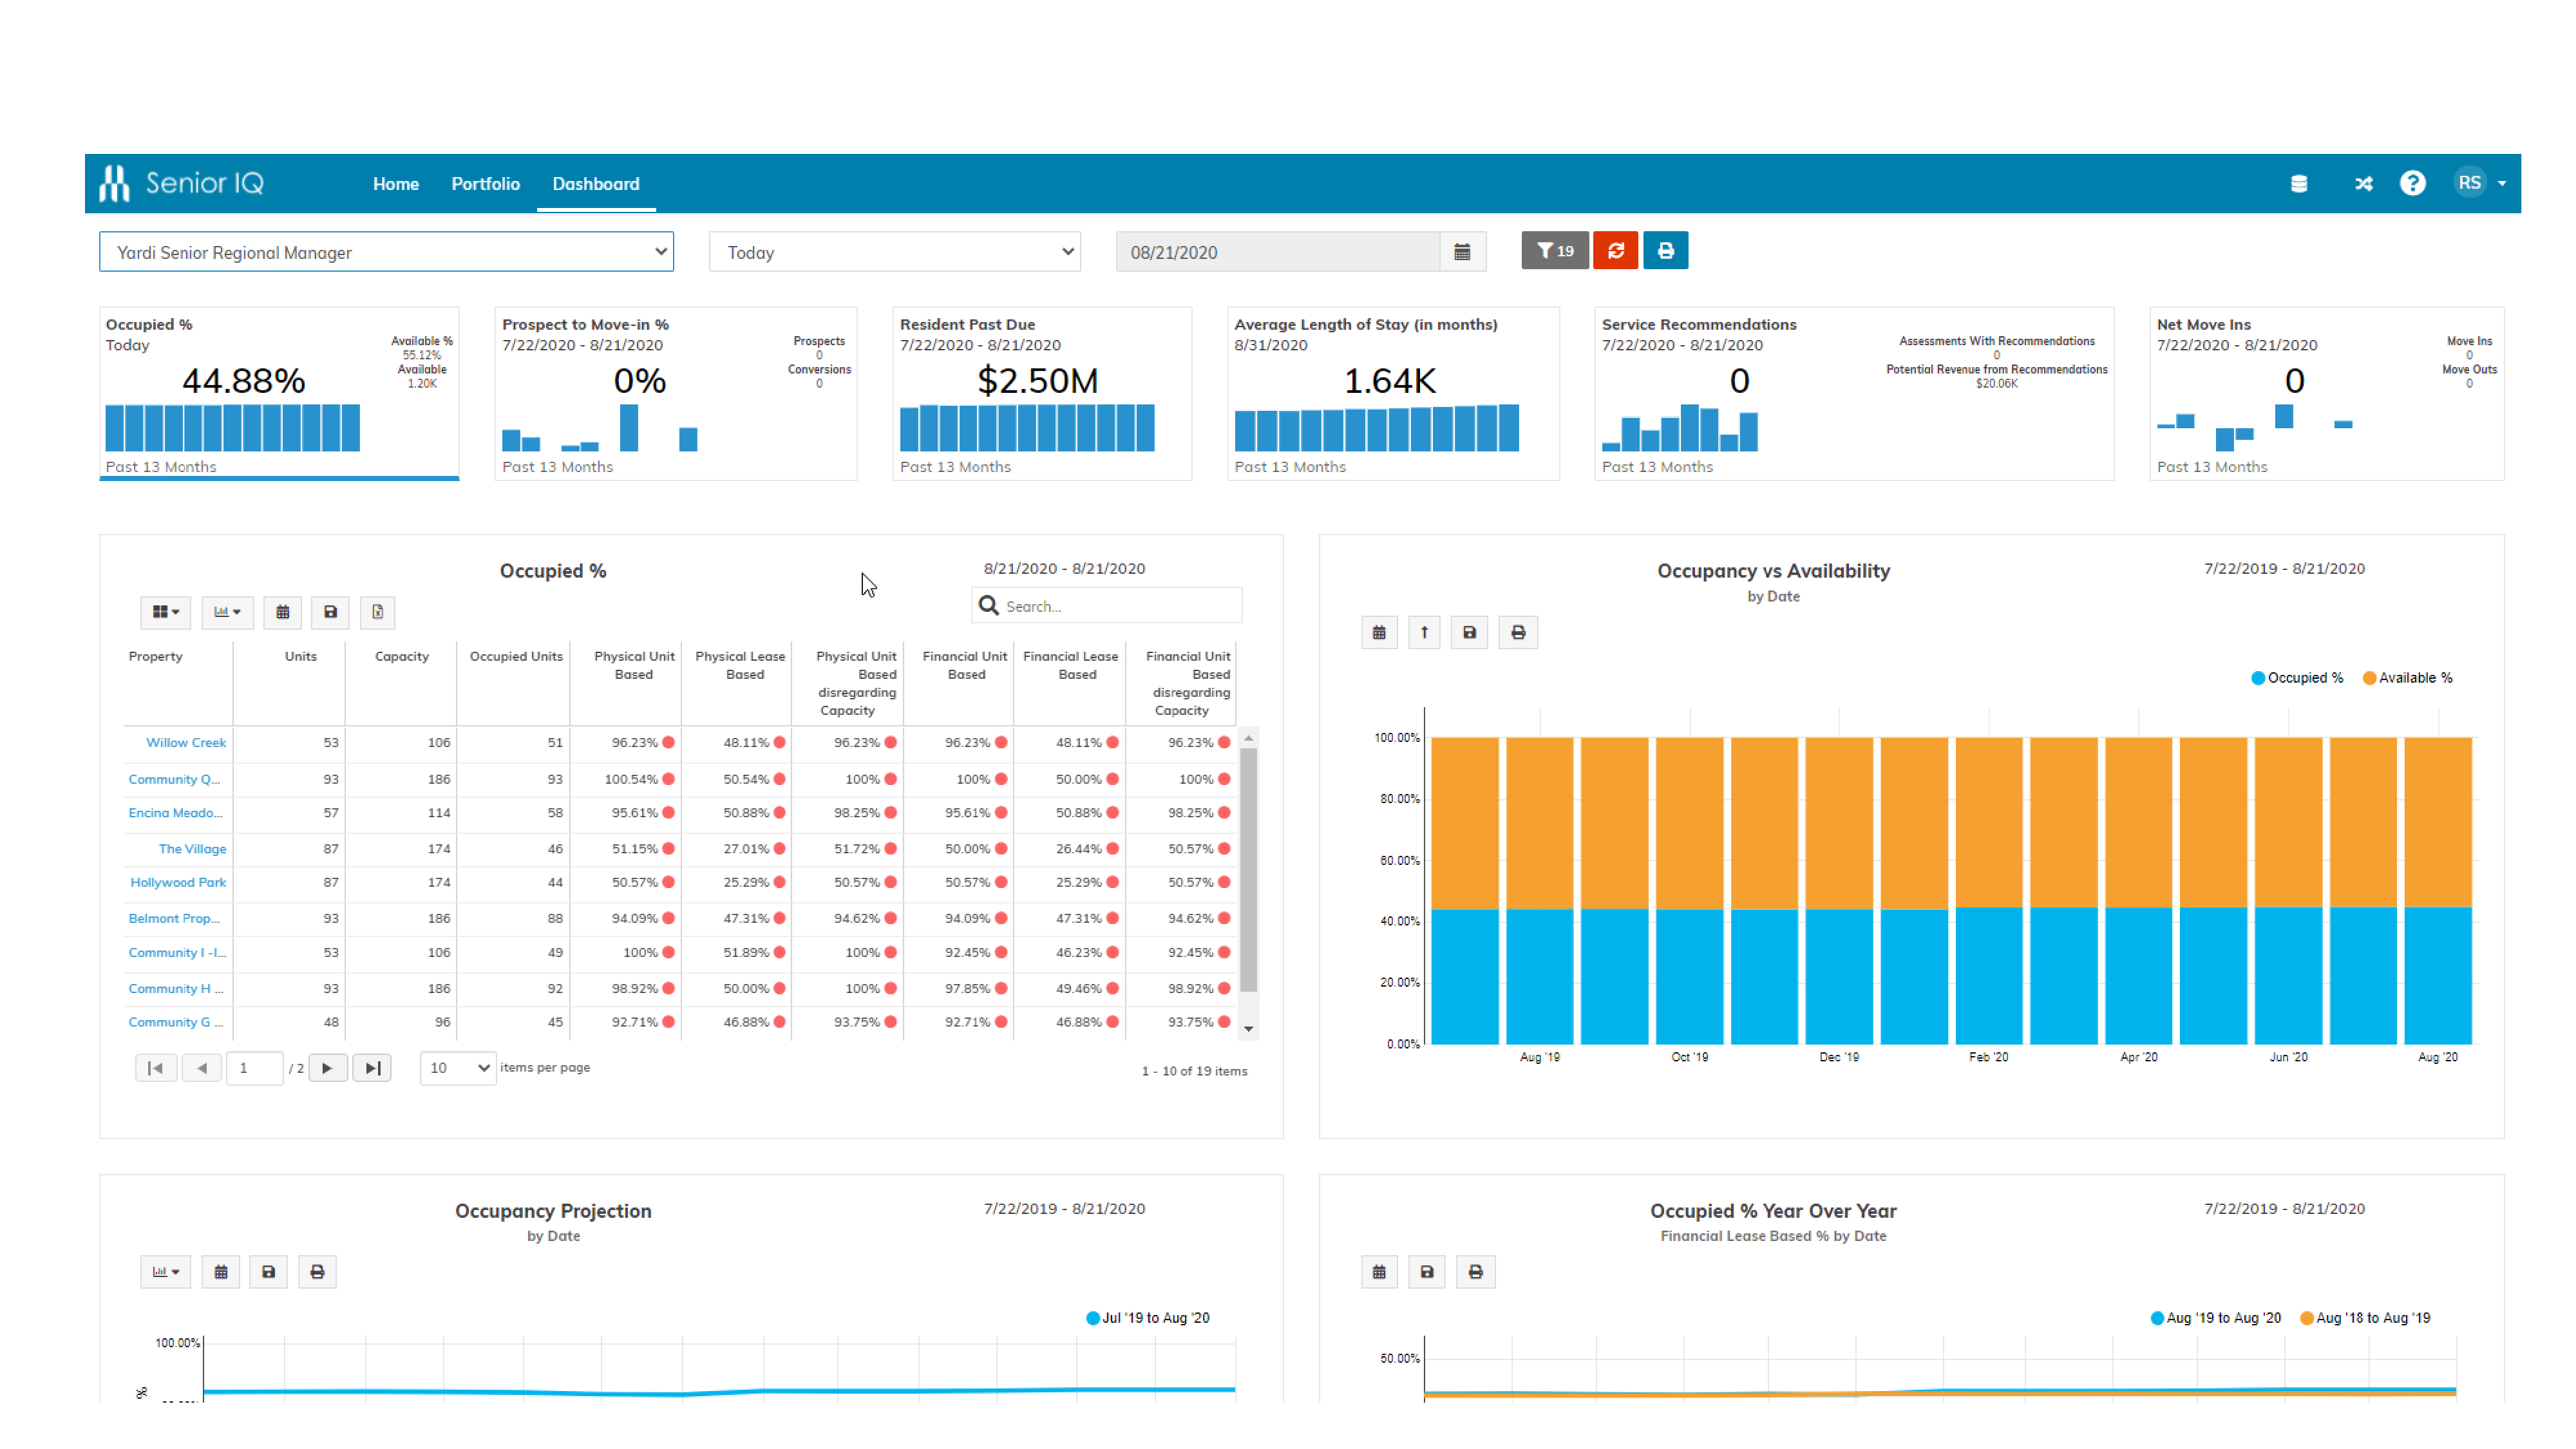Open the calendar date picker icon
Image resolution: width=2576 pixels, height=1449 pixels.
click(x=1462, y=252)
